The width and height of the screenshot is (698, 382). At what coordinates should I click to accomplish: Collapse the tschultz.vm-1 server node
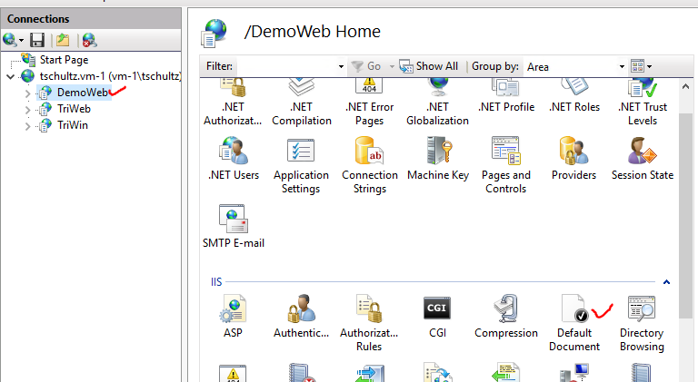coord(10,76)
